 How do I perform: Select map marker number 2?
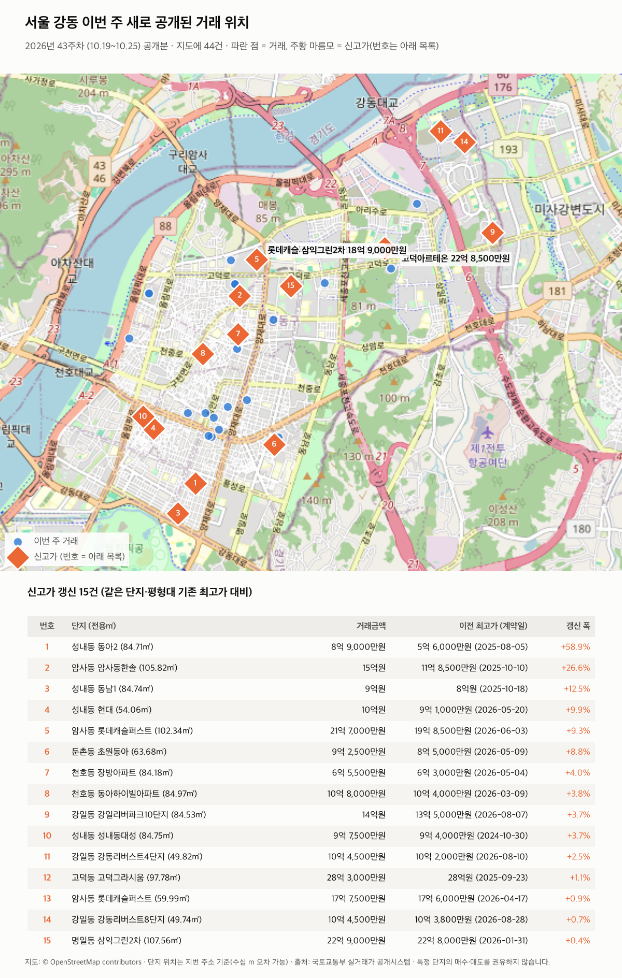239,295
